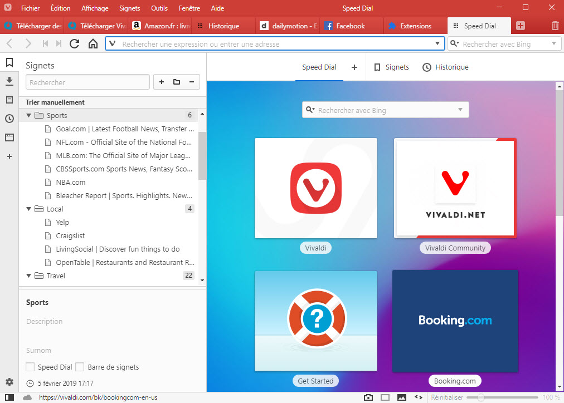The image size is (564, 403).
Task: Go to the home page
Action: click(93, 44)
